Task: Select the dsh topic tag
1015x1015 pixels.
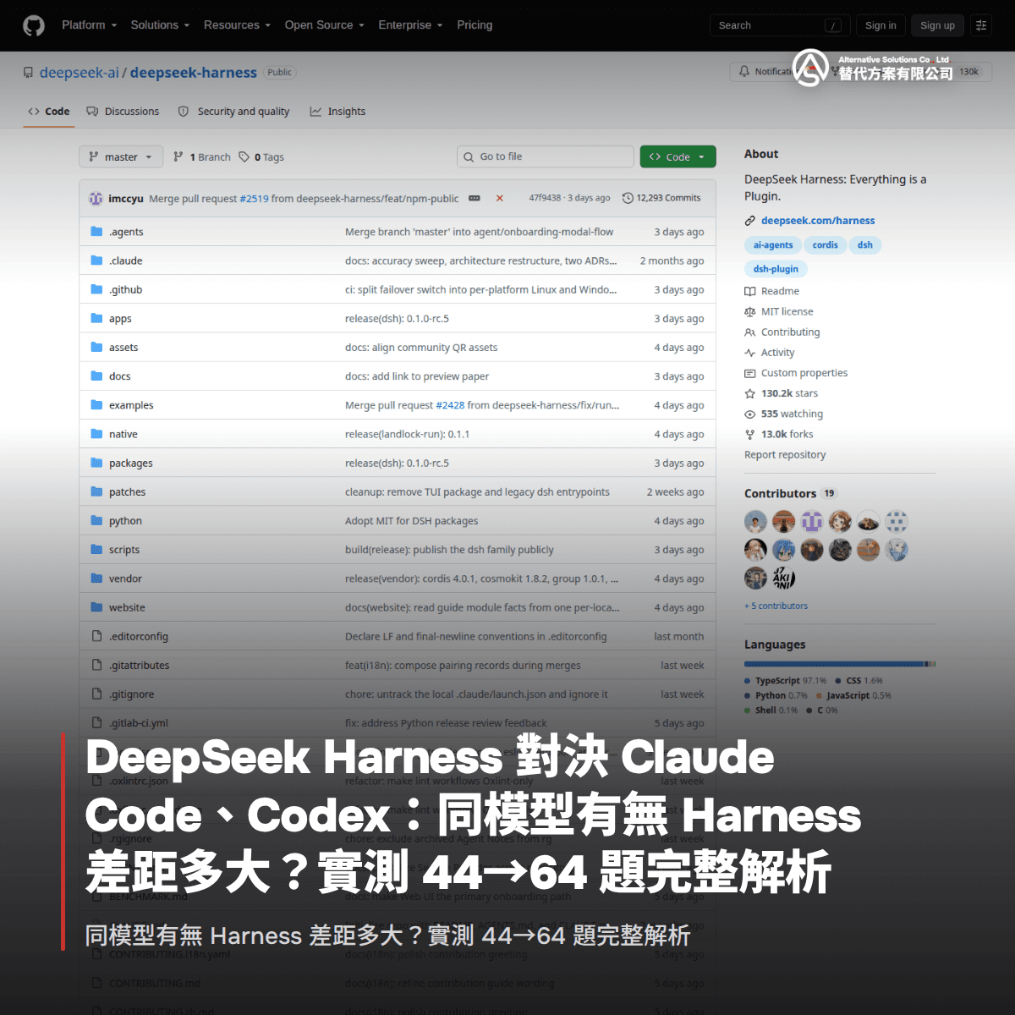Action: pos(864,245)
